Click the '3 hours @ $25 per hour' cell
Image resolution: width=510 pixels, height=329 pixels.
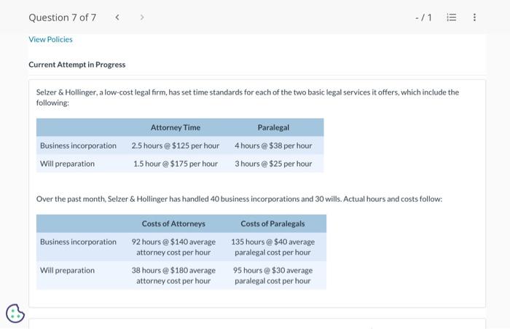pyautogui.click(x=273, y=164)
